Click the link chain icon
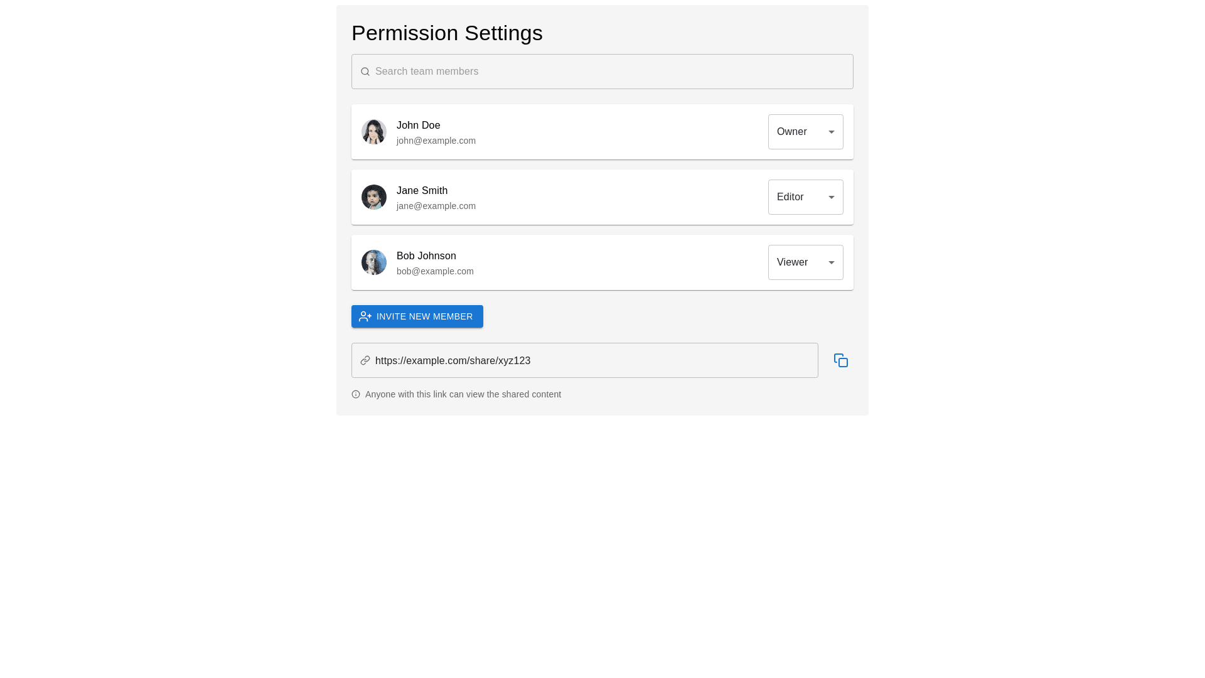 (365, 360)
